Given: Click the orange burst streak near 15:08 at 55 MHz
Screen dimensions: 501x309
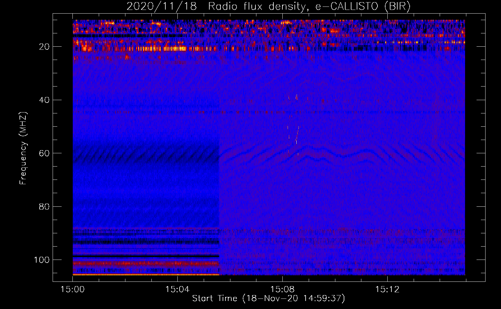Looking at the screenshot, I should coord(297,135).
